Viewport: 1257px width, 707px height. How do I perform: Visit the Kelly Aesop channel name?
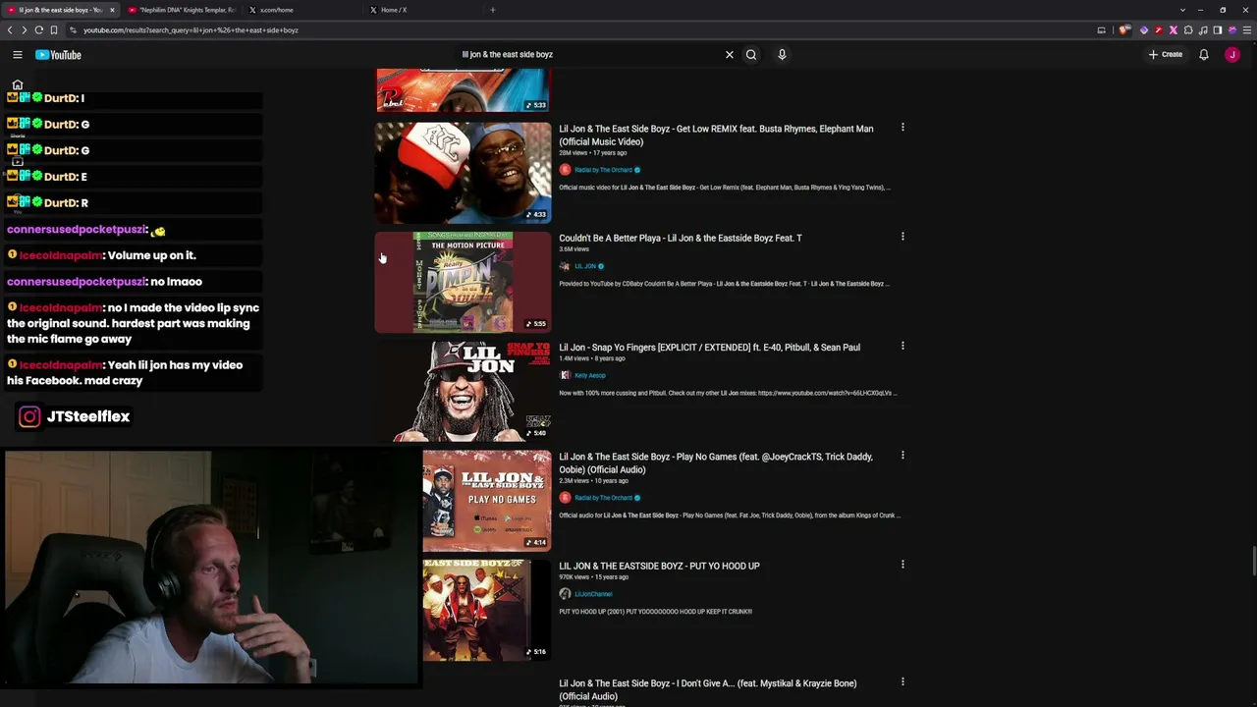(x=590, y=375)
